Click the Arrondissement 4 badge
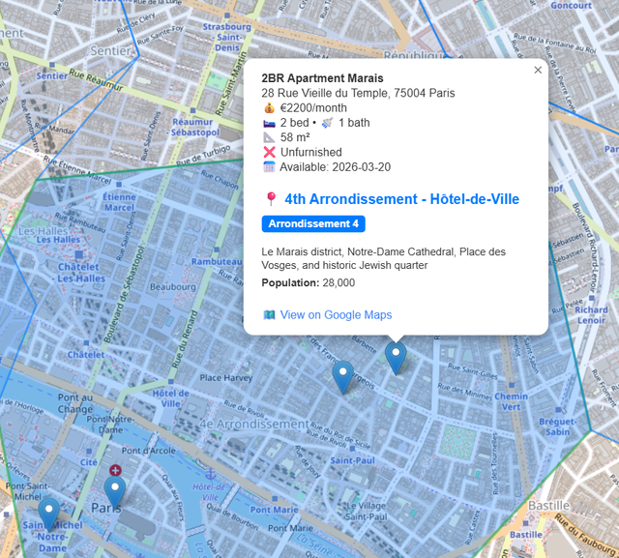This screenshot has width=619, height=558. [313, 223]
